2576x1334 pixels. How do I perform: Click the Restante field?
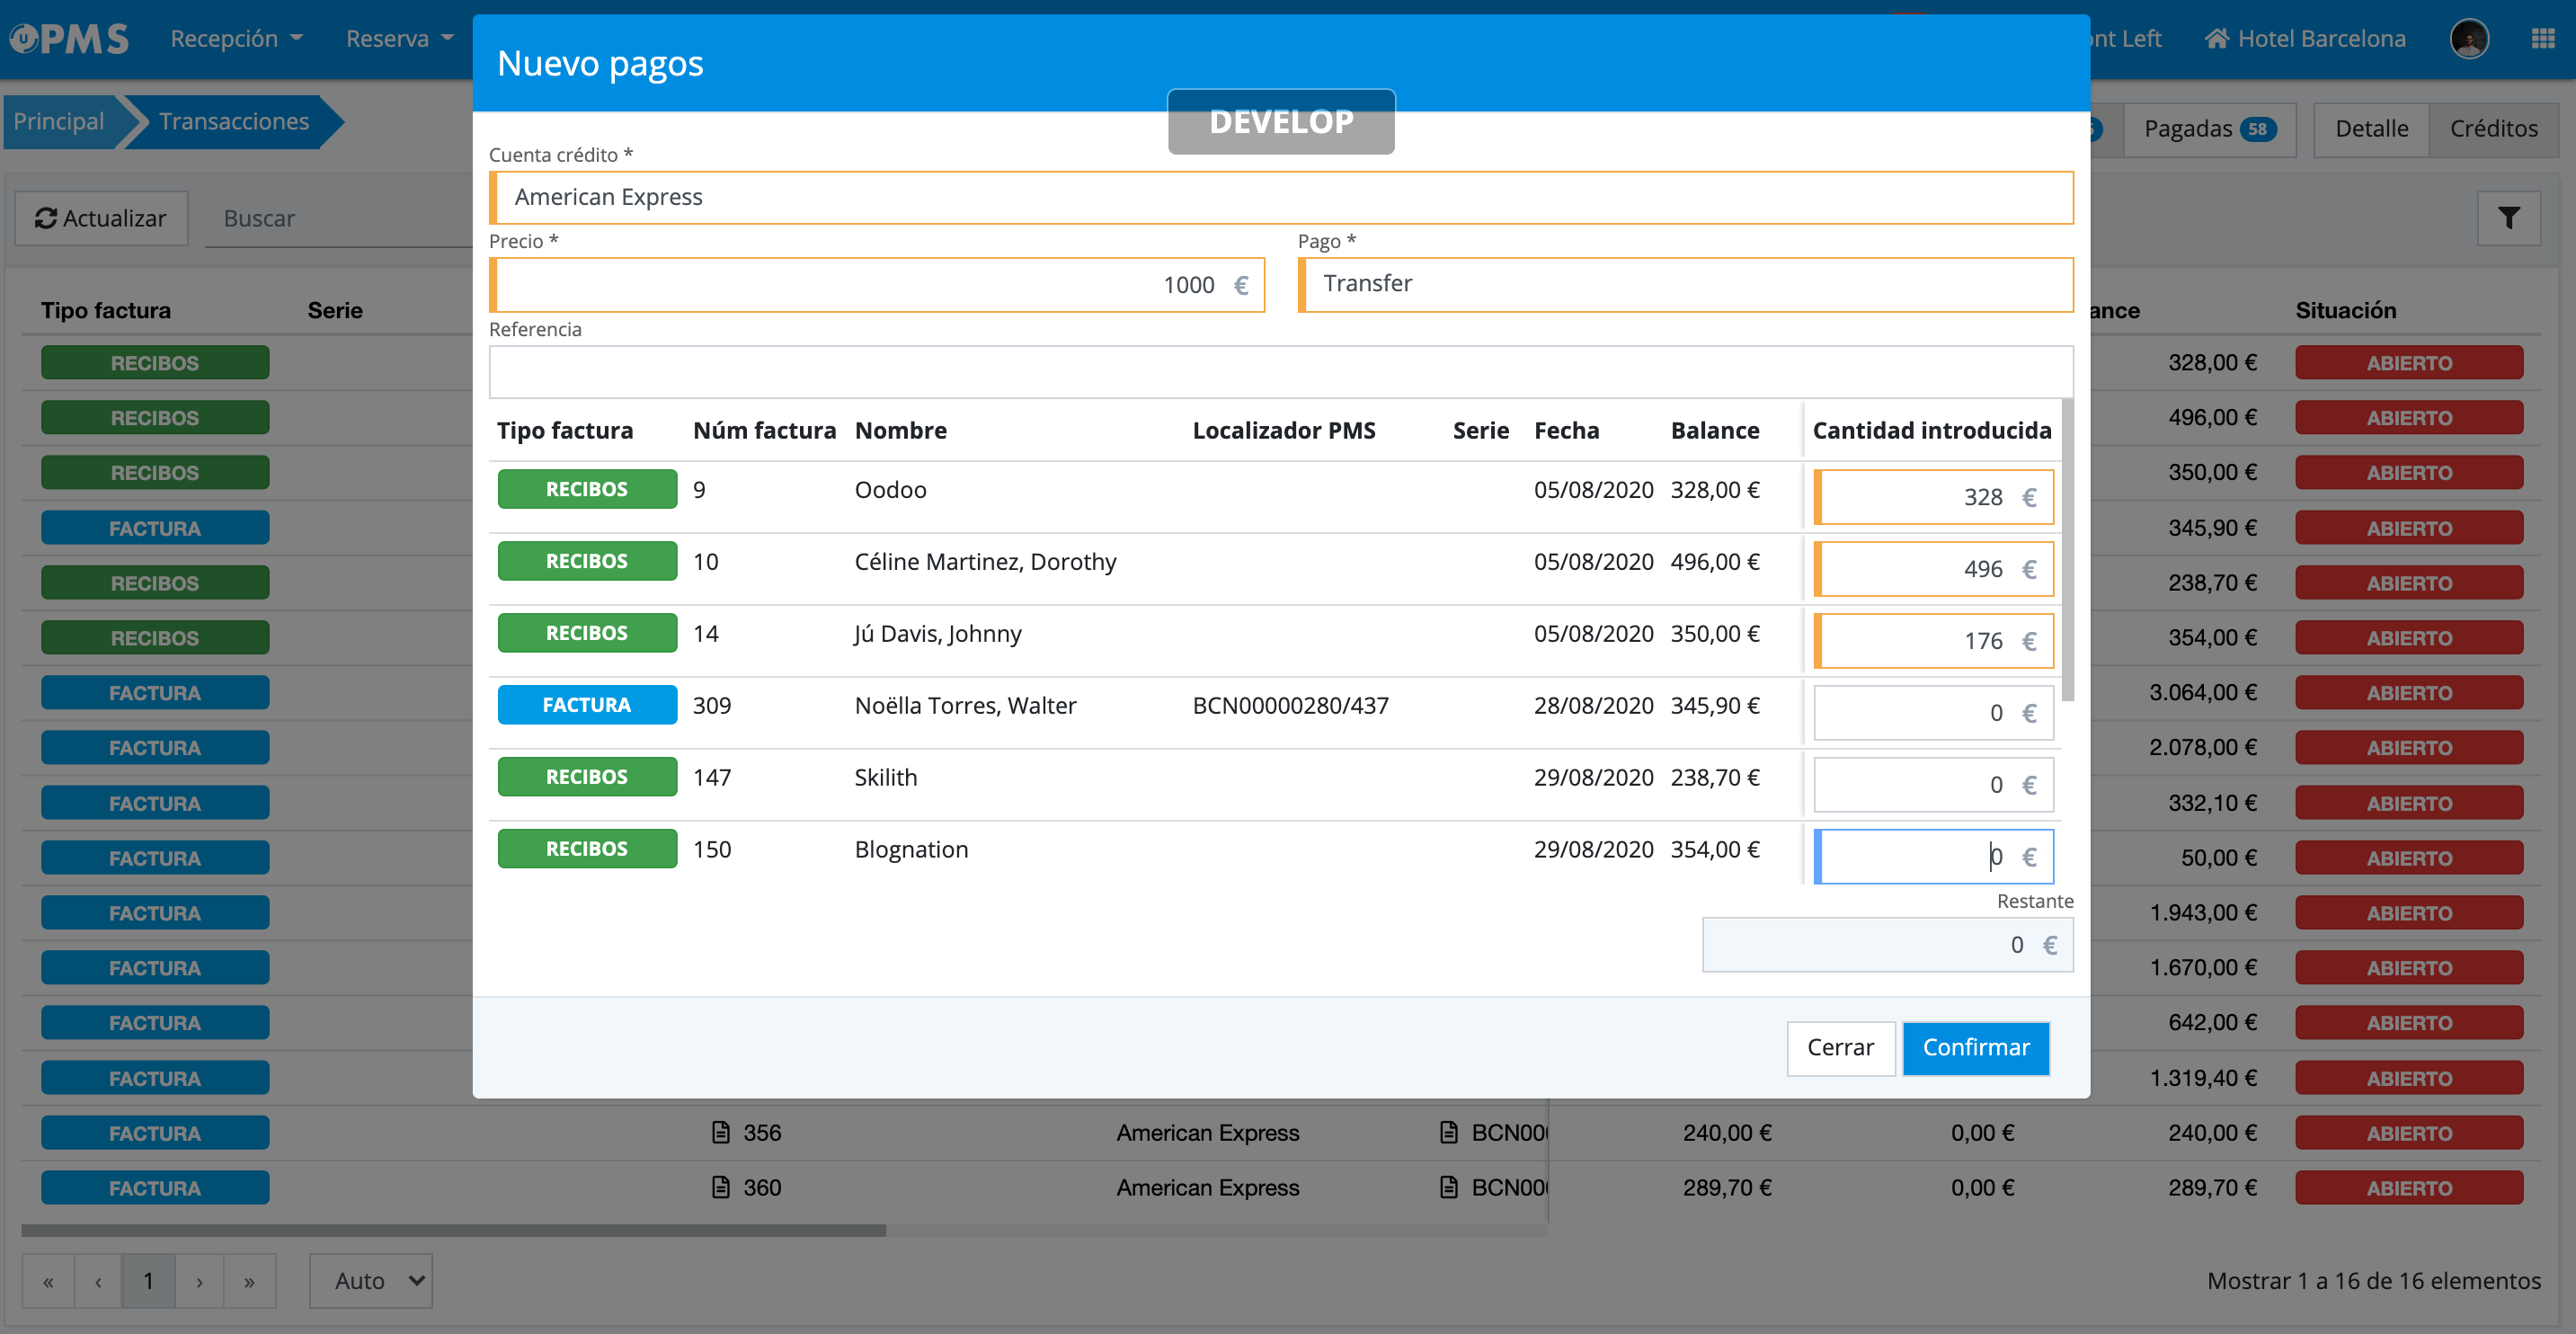point(1887,945)
